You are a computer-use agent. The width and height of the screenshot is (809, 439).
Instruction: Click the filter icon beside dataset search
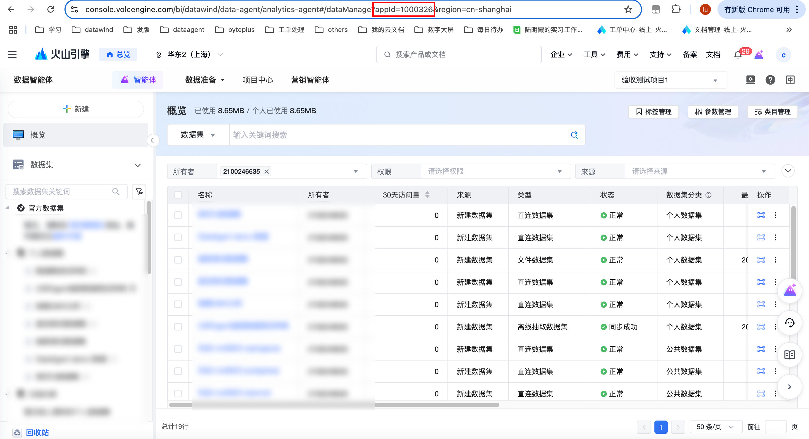tap(139, 191)
